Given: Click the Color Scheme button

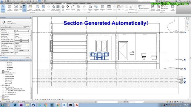Looking at the screenshot, I should click(x=21, y=50).
